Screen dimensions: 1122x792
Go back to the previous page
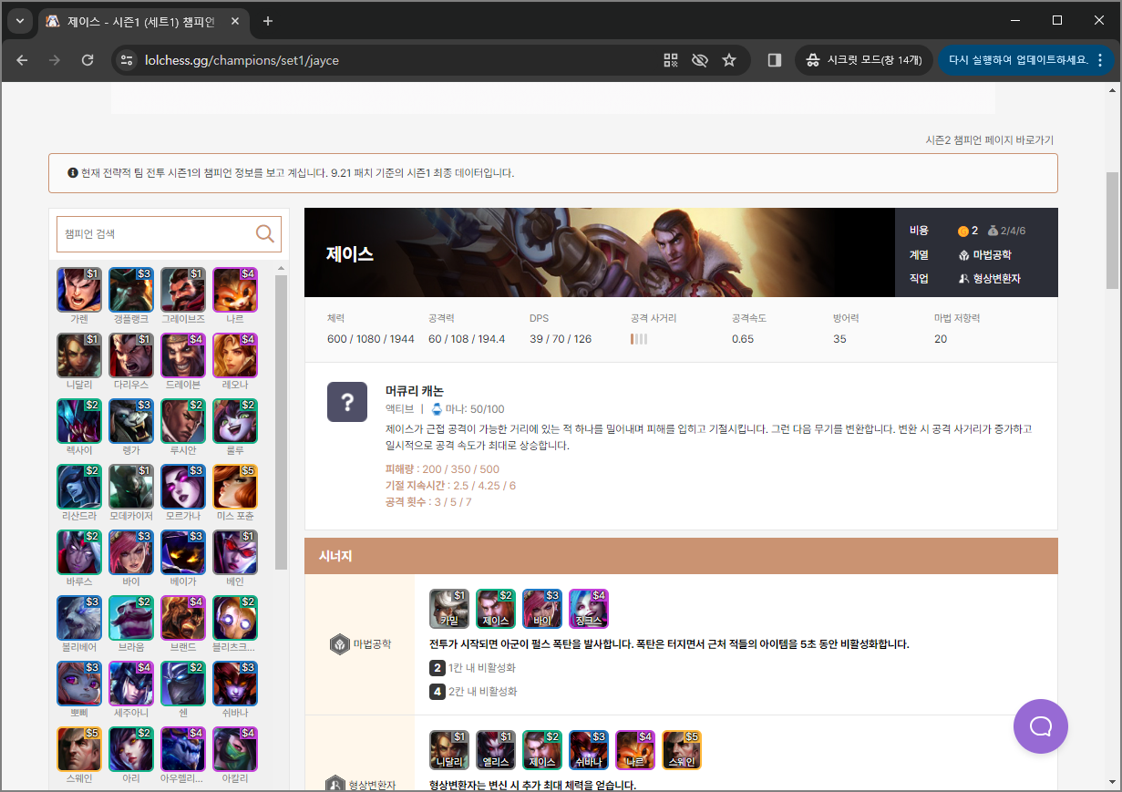(x=23, y=60)
